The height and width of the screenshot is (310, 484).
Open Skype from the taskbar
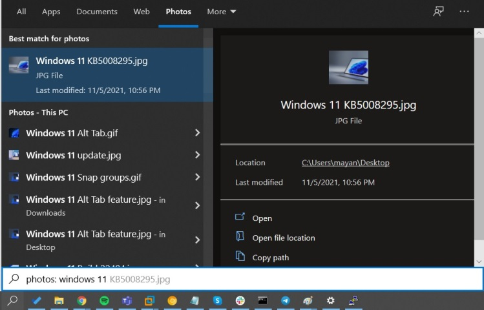pyautogui.click(x=217, y=300)
